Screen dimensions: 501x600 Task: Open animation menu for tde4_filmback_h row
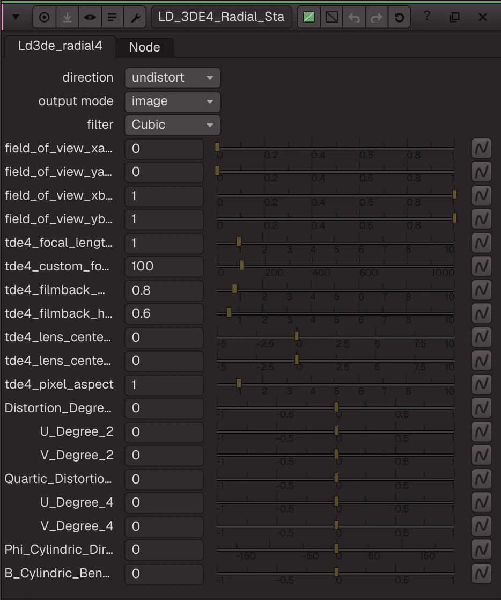tap(482, 313)
